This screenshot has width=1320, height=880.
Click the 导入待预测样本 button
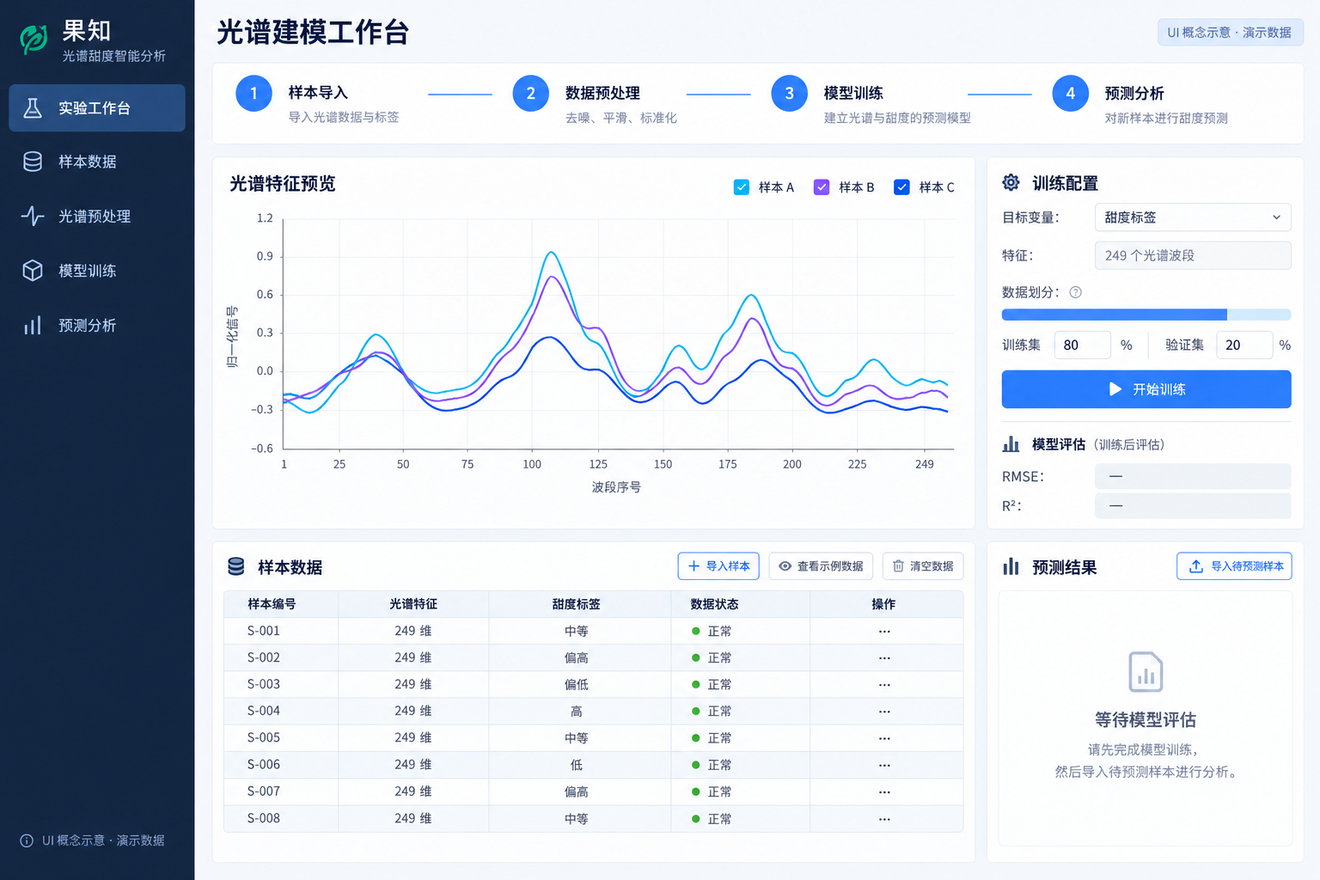point(1234,566)
